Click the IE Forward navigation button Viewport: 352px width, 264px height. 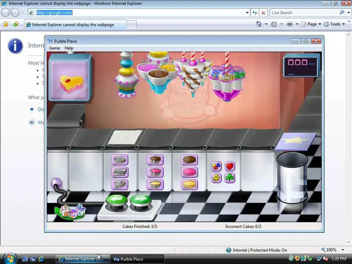point(15,13)
